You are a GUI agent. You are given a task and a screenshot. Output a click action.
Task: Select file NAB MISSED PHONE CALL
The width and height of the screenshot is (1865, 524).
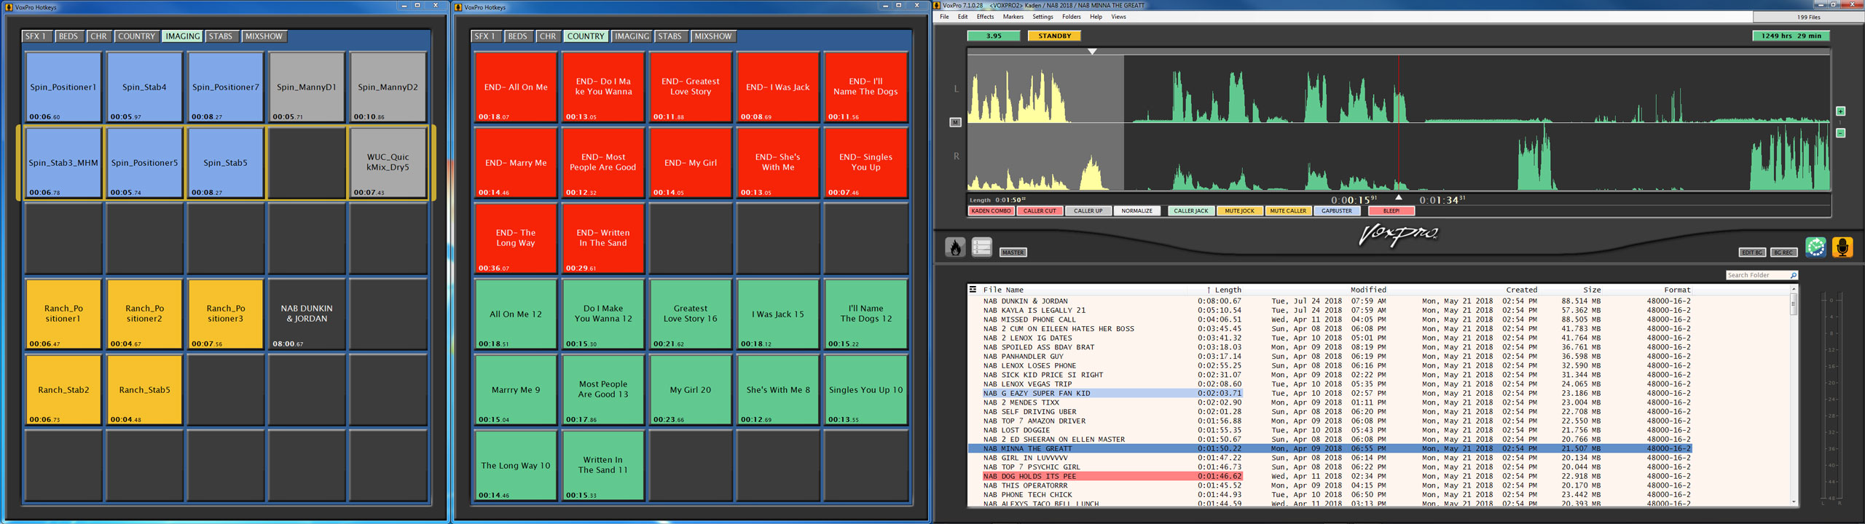click(1330, 319)
